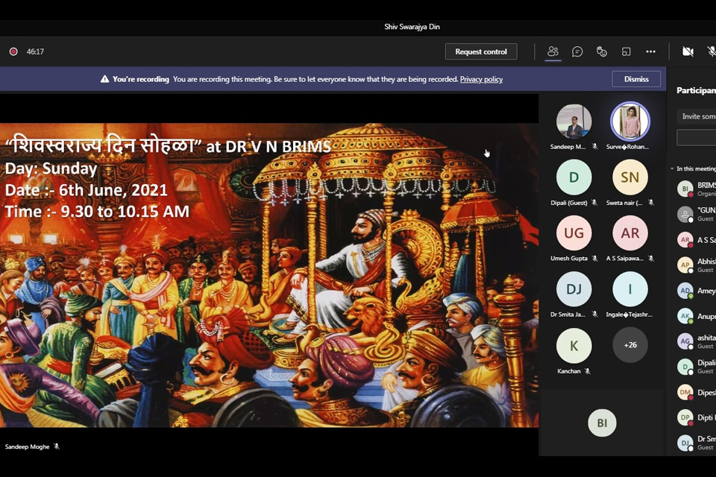The image size is (716, 477).
Task: Click the Umesh Gupta name label
Action: tap(569, 259)
